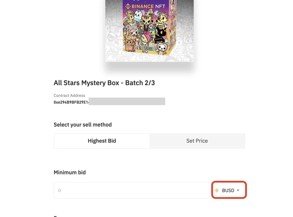
Task: Click the Contract Address label
Action: click(x=69, y=95)
